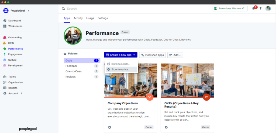Click the Create a new app button
Screen dimensions: 276x133
[x=120, y=55]
